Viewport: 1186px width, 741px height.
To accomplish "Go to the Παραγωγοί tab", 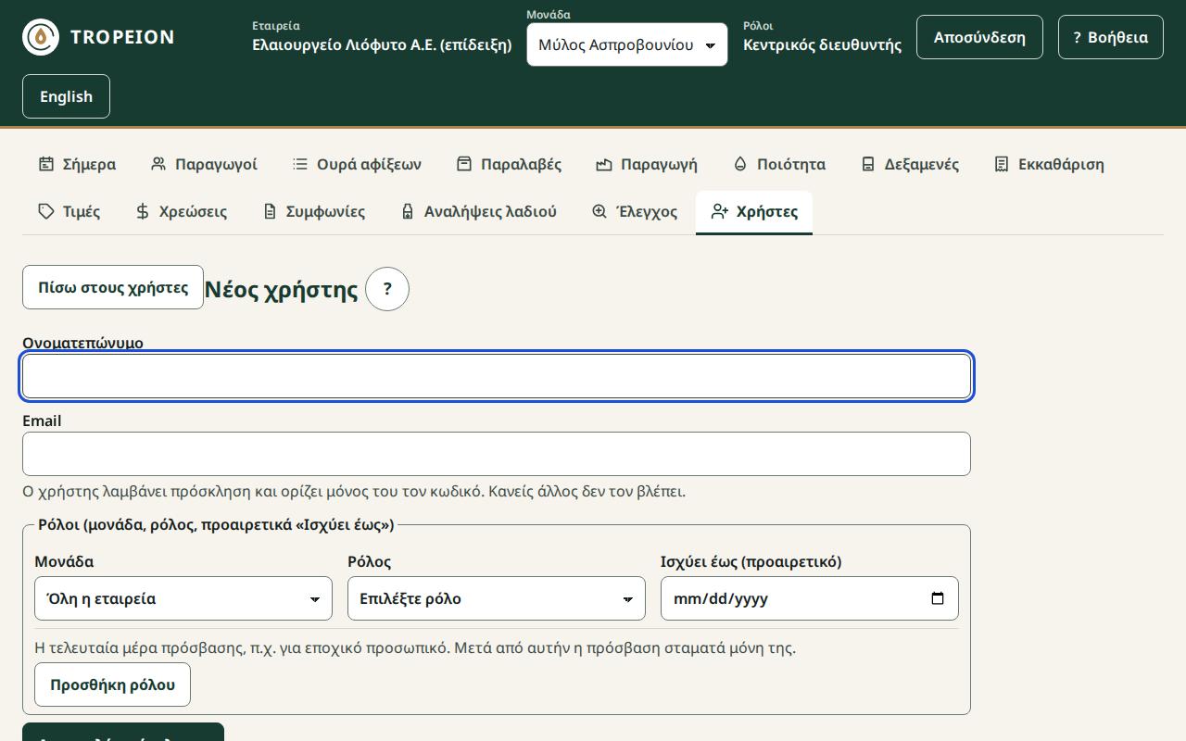I will (204, 164).
